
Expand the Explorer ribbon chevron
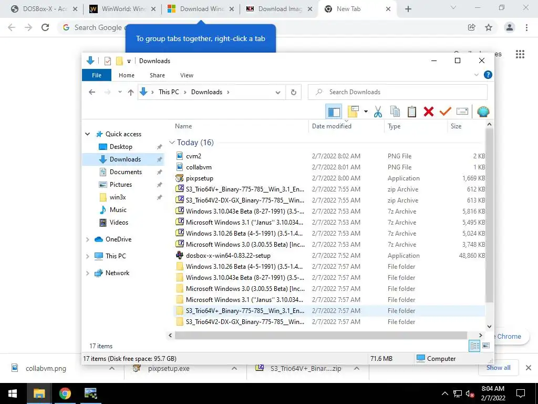click(x=476, y=75)
